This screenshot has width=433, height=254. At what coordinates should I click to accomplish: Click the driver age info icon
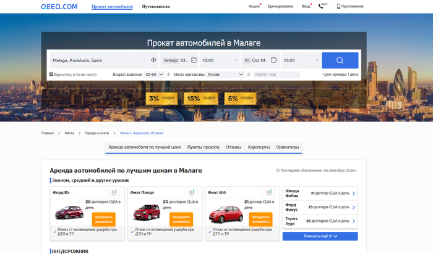(169, 75)
